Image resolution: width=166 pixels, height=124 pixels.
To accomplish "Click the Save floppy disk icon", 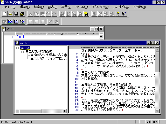I will 16,14.
